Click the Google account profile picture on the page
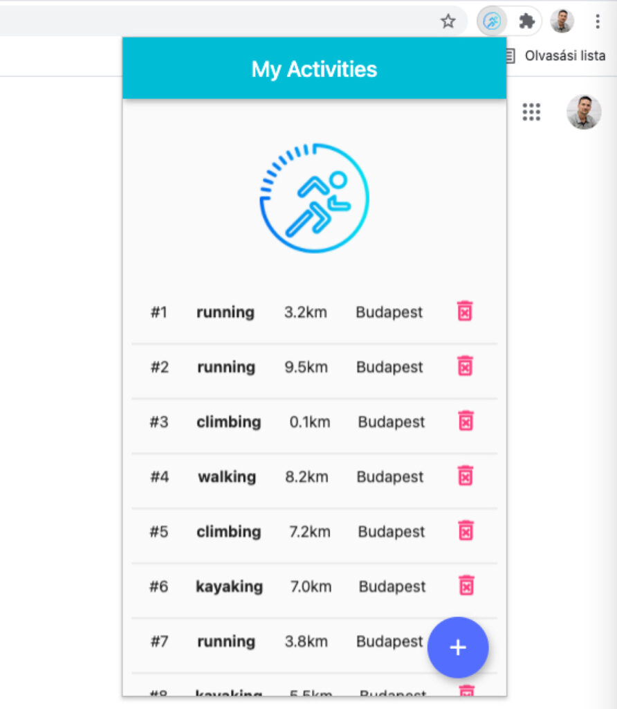 [x=584, y=112]
